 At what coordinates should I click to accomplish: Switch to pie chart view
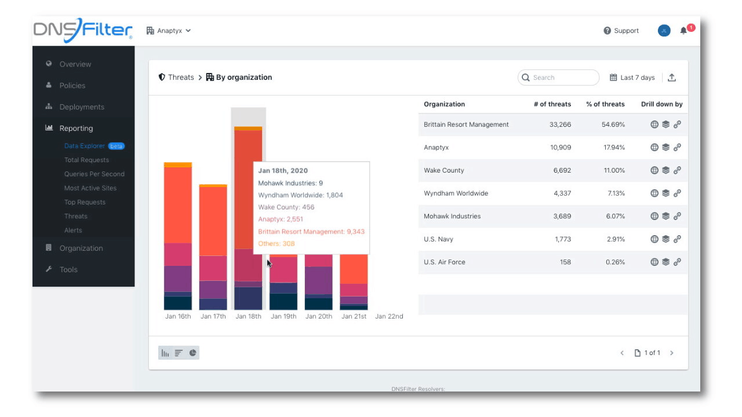point(192,353)
